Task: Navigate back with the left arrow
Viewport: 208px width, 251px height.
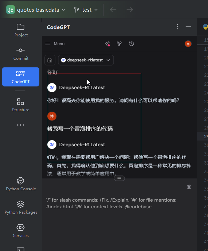Action: click(x=113, y=10)
